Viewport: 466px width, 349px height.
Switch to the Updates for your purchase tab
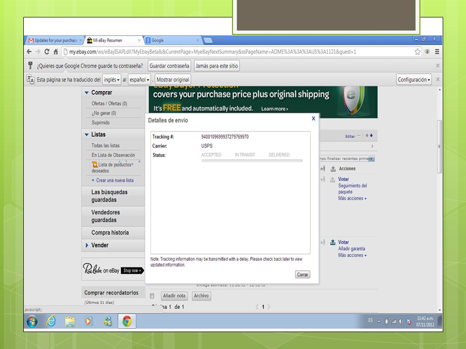click(x=55, y=40)
